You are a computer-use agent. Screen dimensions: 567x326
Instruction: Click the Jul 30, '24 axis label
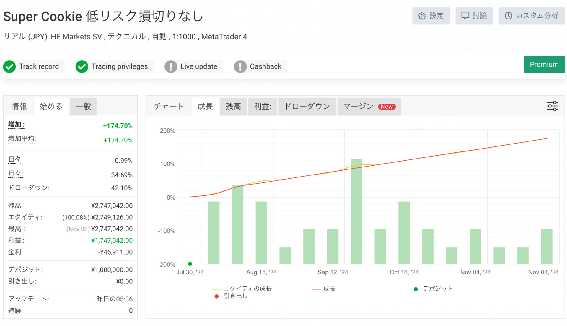pos(190,272)
